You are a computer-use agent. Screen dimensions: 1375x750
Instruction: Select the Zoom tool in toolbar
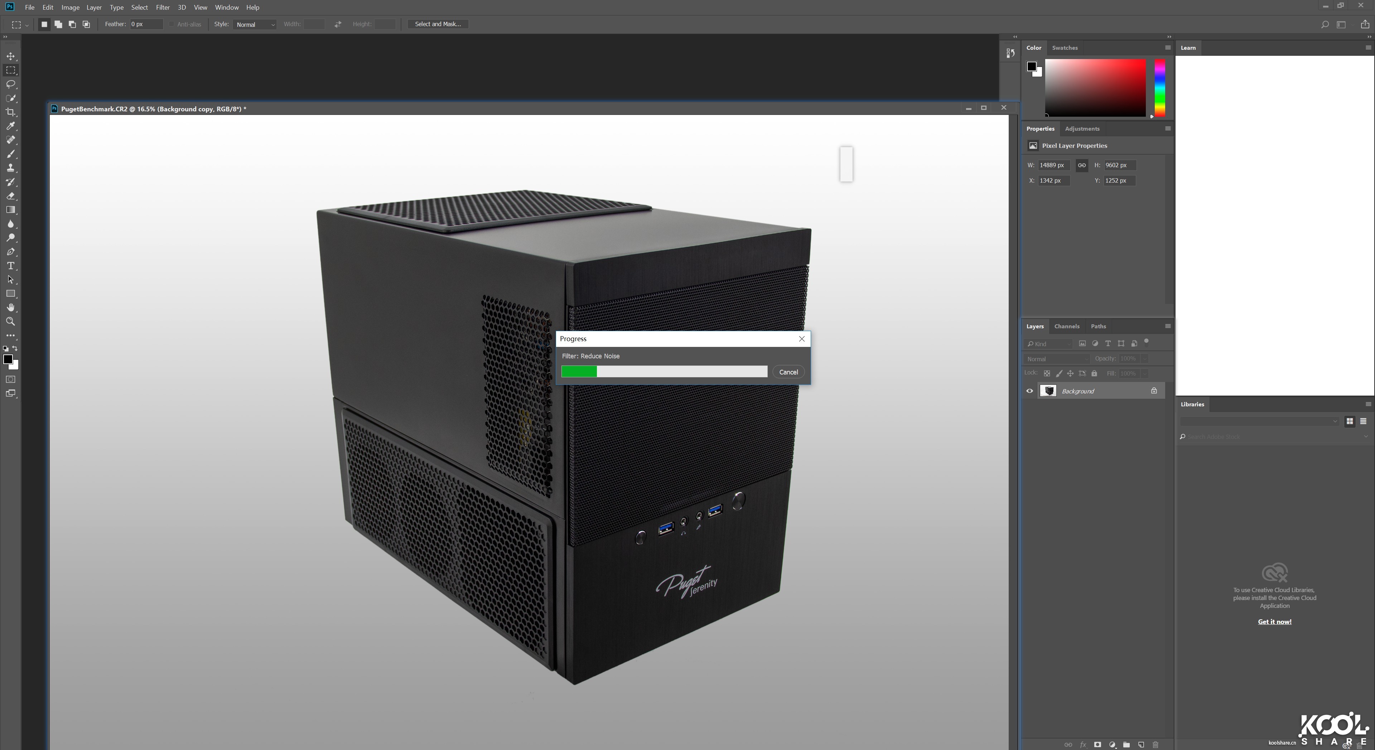tap(11, 321)
